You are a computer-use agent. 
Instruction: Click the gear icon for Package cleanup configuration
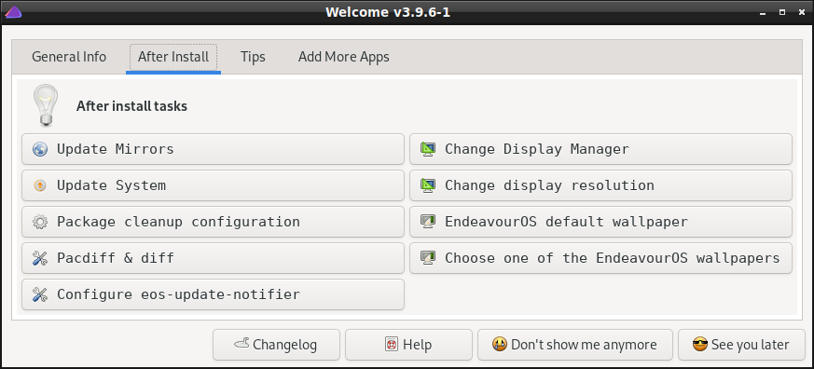coord(40,222)
